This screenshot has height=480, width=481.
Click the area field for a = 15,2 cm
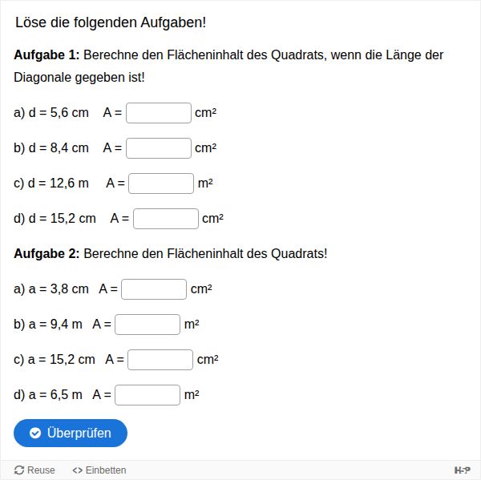[160, 360]
